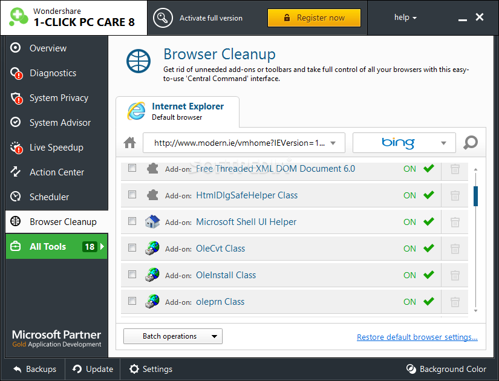Toggle ON status for OleInstall Class
The width and height of the screenshot is (499, 381).
(x=419, y=275)
